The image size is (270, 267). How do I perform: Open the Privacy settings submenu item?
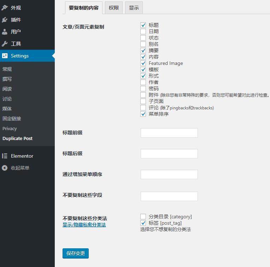click(x=10, y=129)
